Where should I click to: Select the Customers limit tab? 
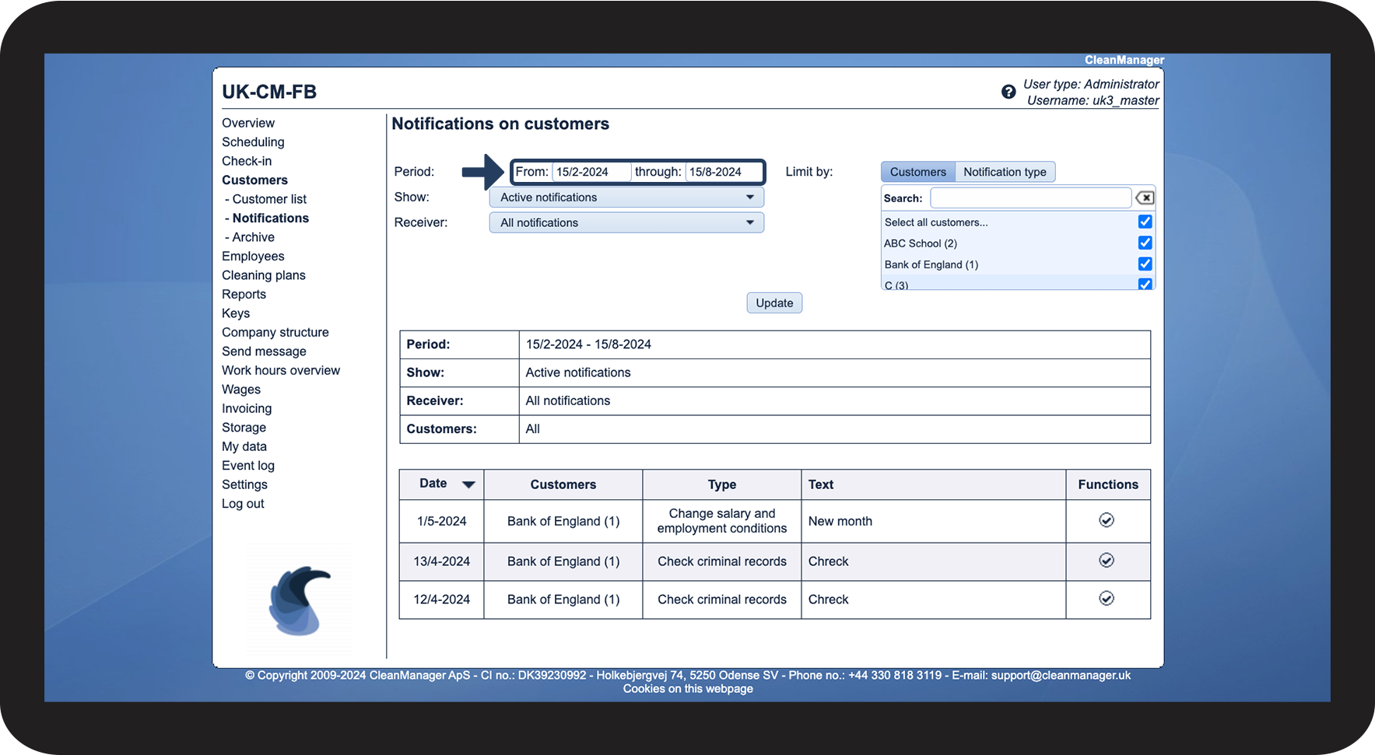point(917,172)
